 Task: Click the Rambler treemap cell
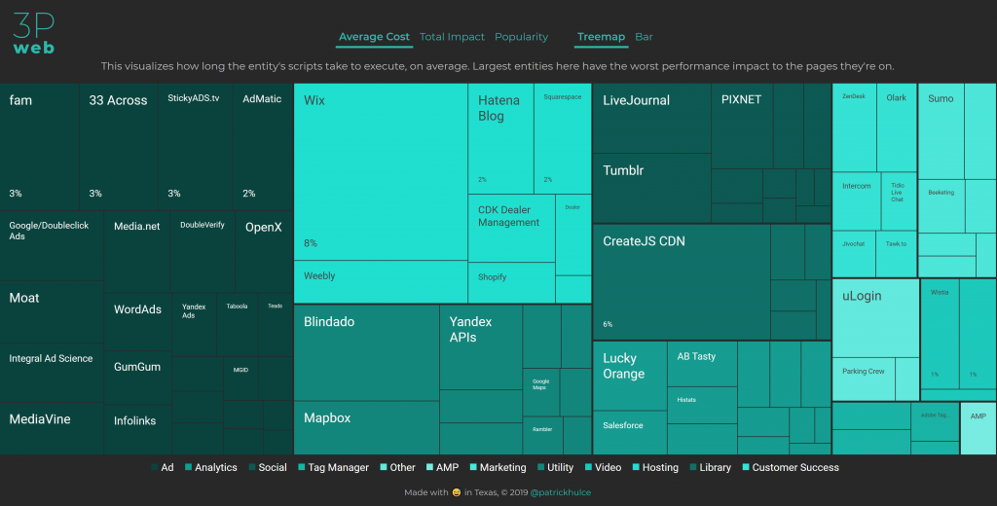(x=542, y=435)
